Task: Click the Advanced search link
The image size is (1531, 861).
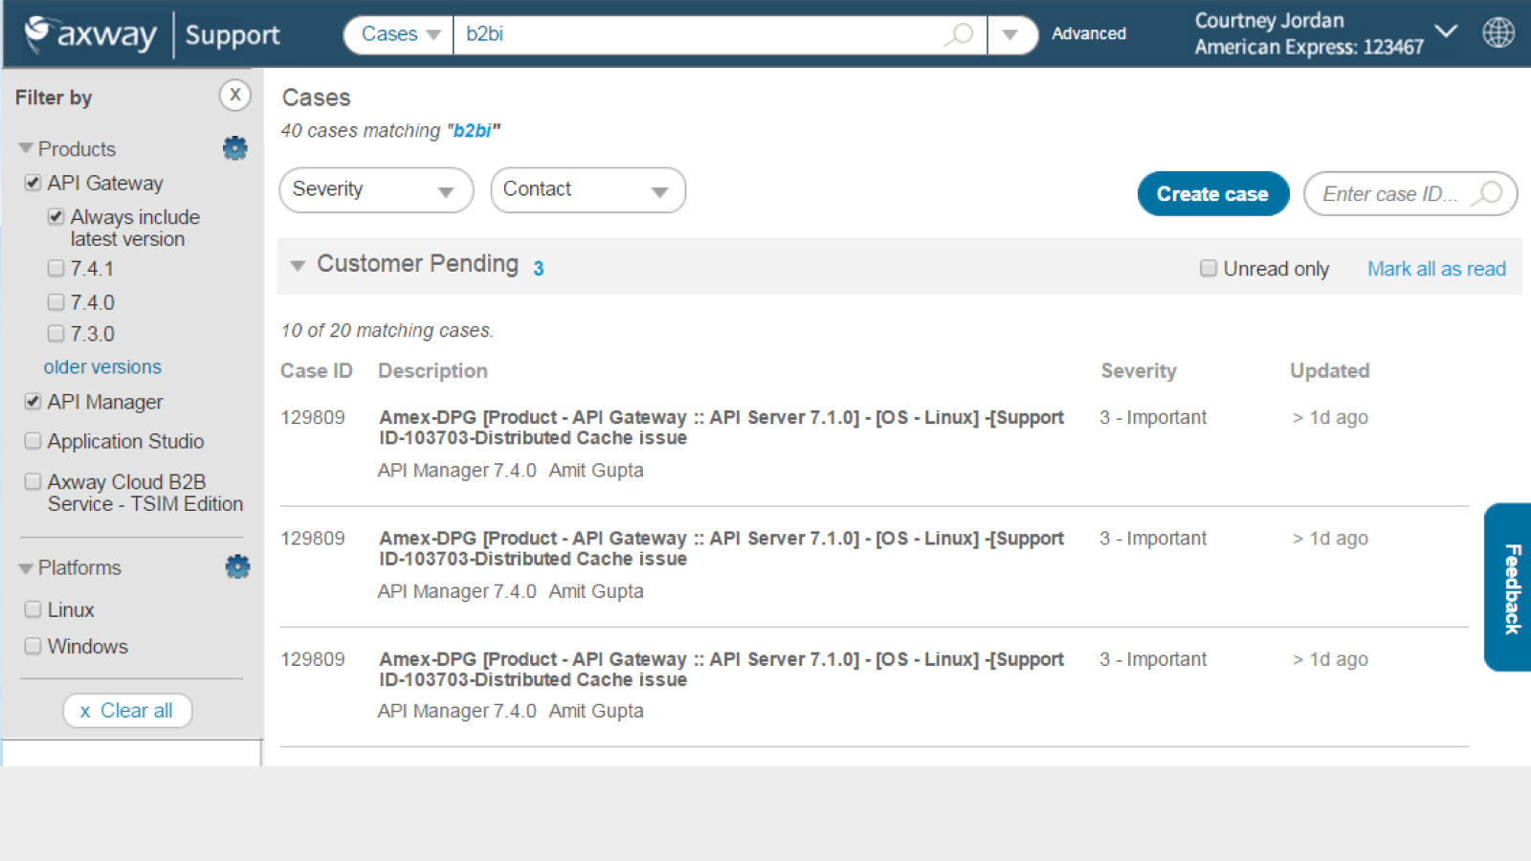Action: coord(1089,33)
